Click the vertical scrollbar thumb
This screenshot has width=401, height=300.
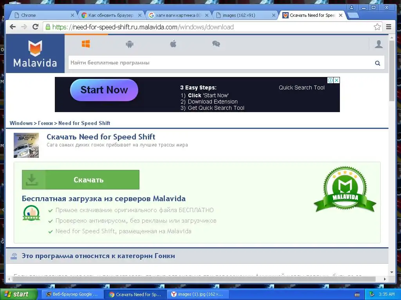[392, 70]
